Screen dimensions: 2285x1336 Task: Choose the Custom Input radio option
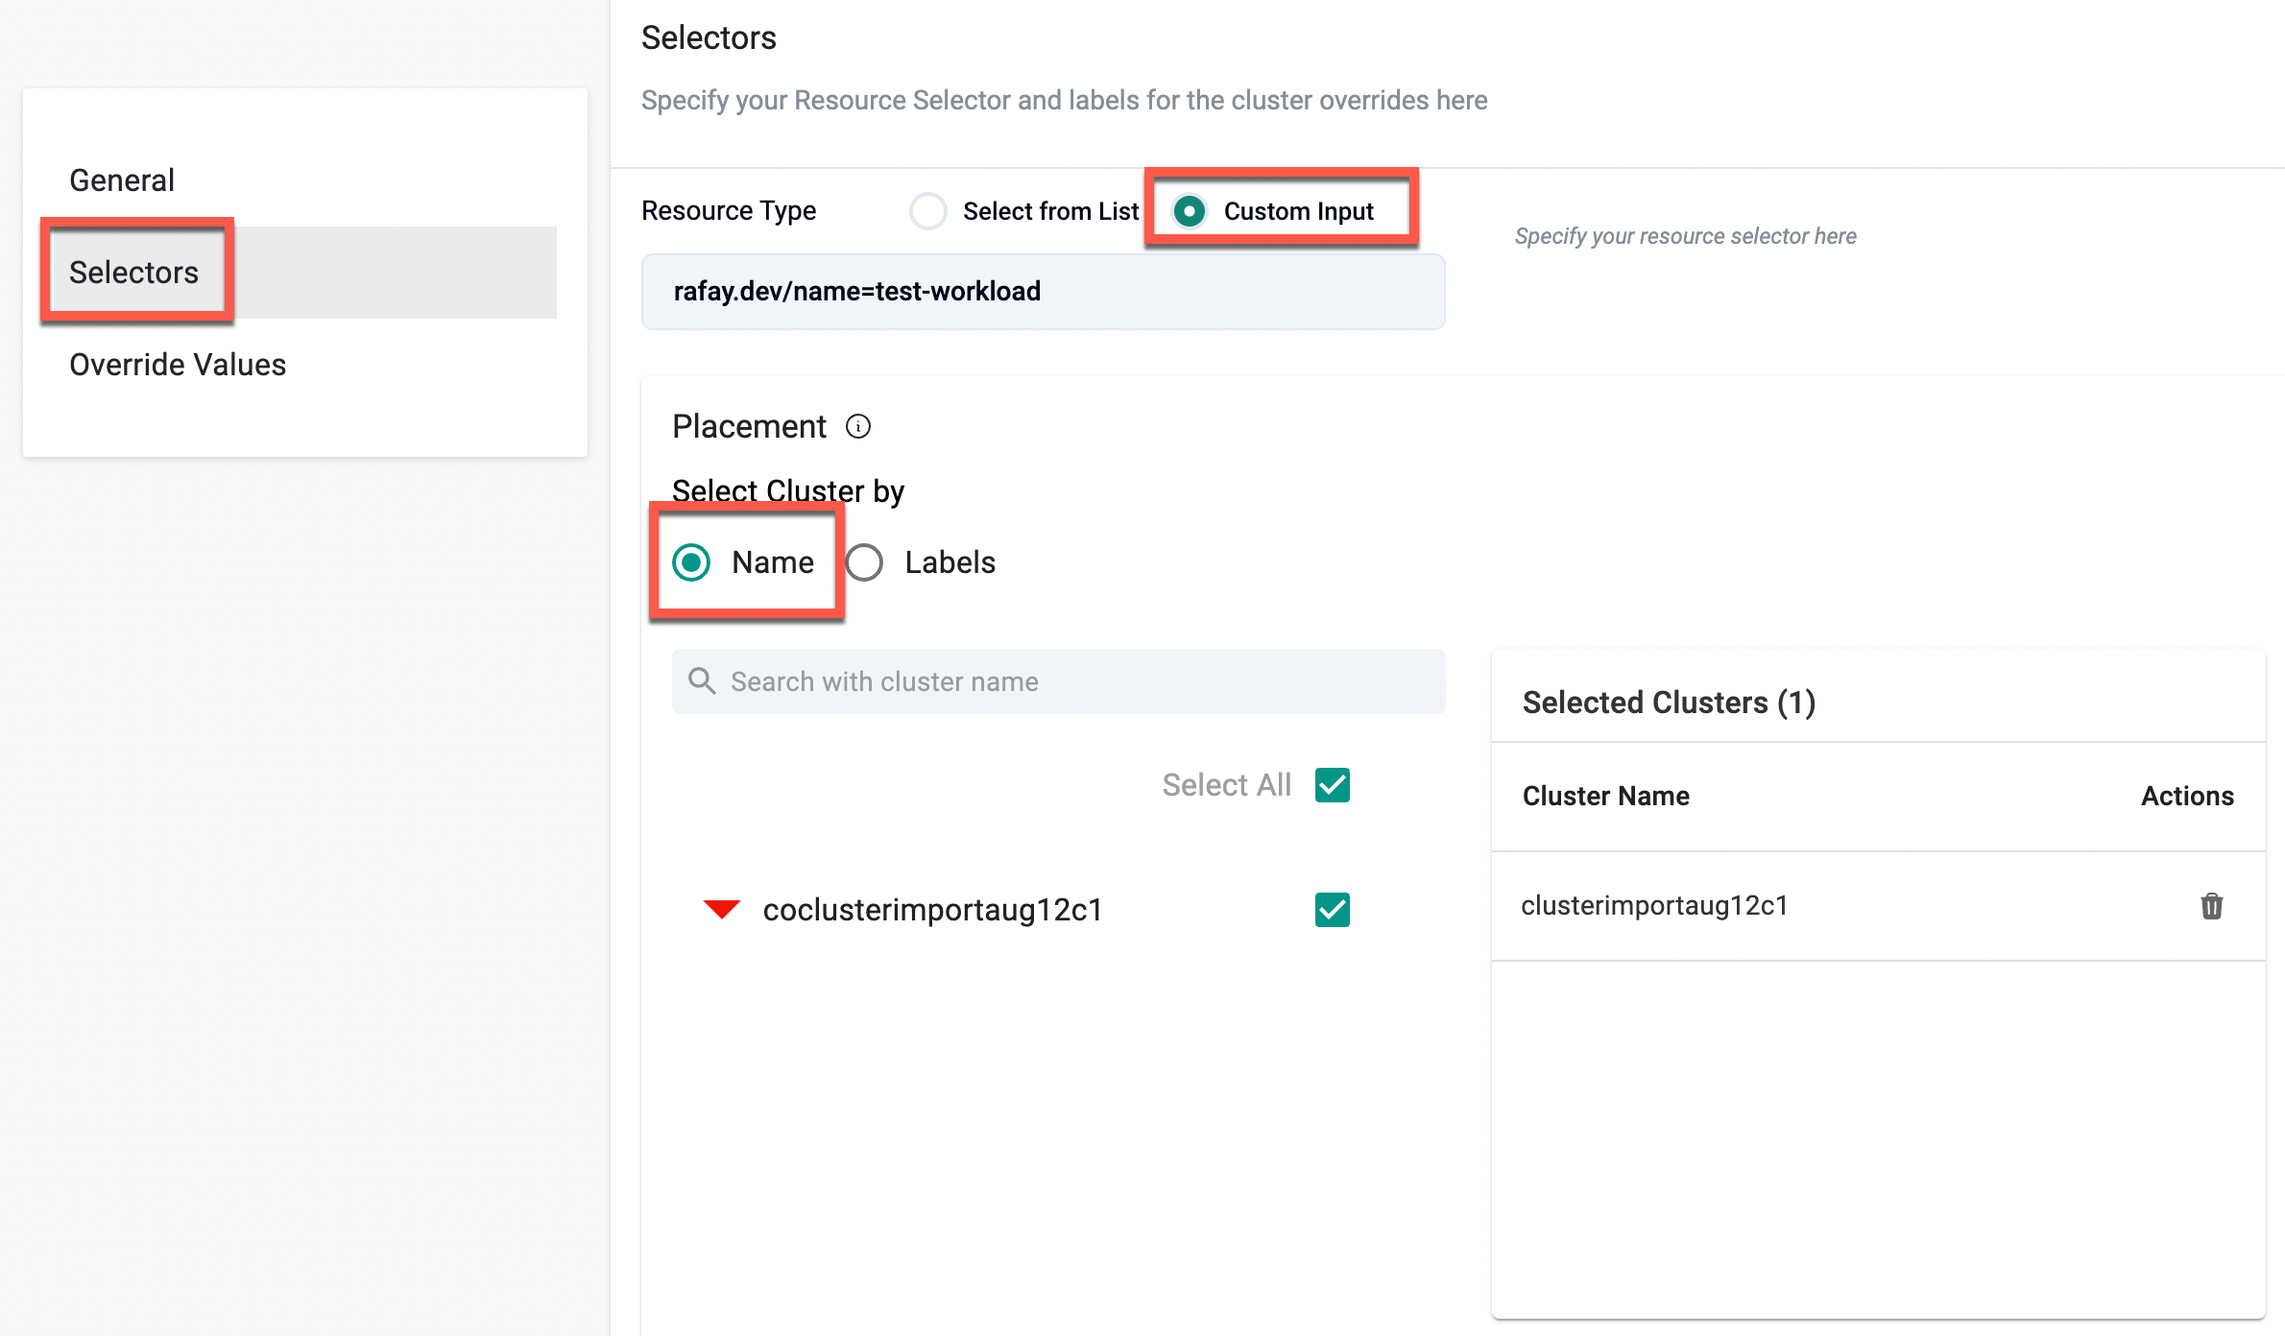click(x=1190, y=211)
